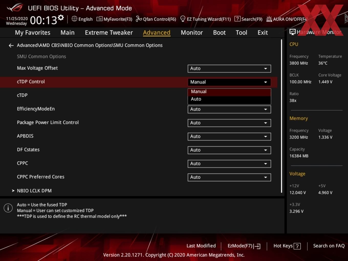
Task: Switch to the Main tab
Action: [x=68, y=32]
